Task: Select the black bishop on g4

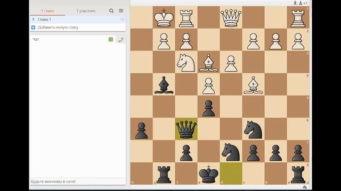Action: (x=164, y=84)
